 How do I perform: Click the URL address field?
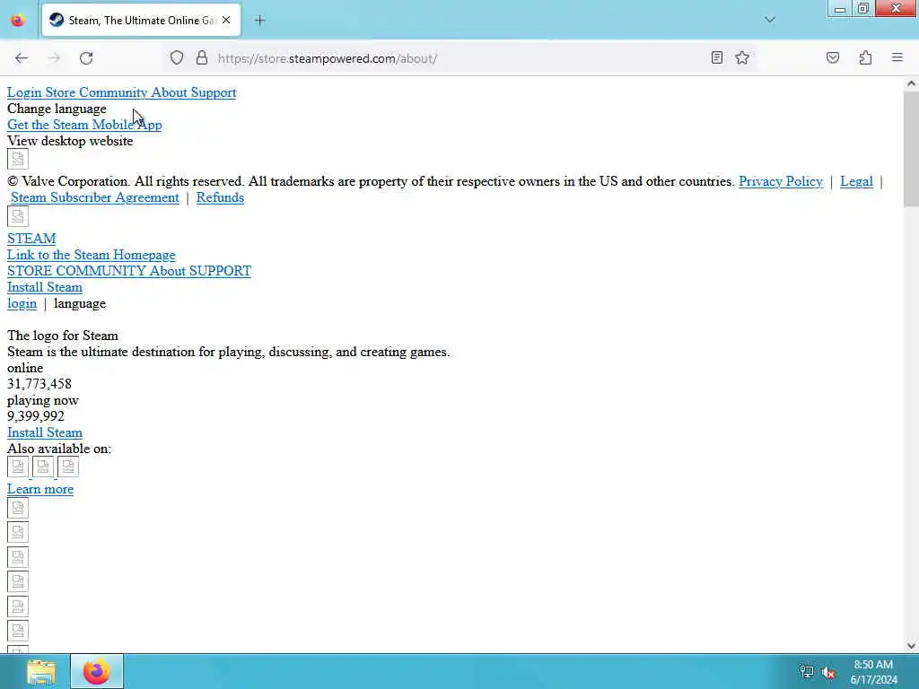(x=457, y=58)
